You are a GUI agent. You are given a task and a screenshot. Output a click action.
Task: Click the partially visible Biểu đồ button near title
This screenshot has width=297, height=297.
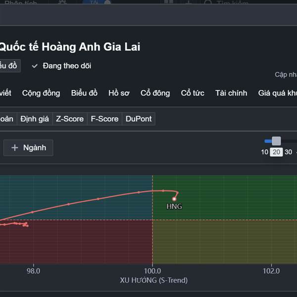point(9,66)
